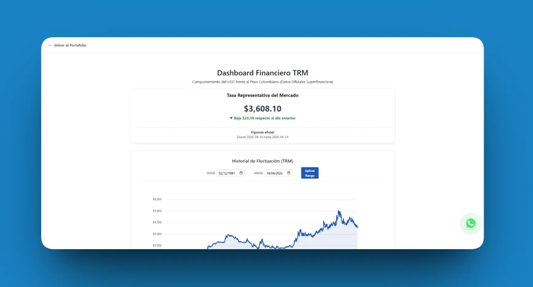Open WhatsApp chat via floating green icon
533x287 pixels.
click(471, 224)
